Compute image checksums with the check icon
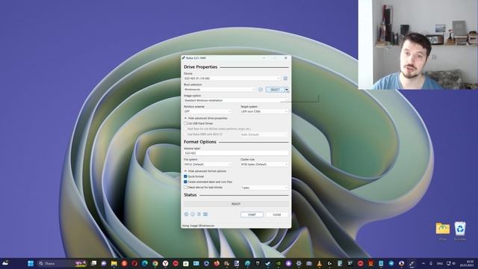 click(261, 90)
